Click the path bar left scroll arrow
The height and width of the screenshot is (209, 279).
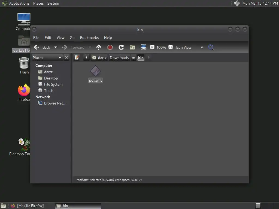pyautogui.click(x=86, y=58)
